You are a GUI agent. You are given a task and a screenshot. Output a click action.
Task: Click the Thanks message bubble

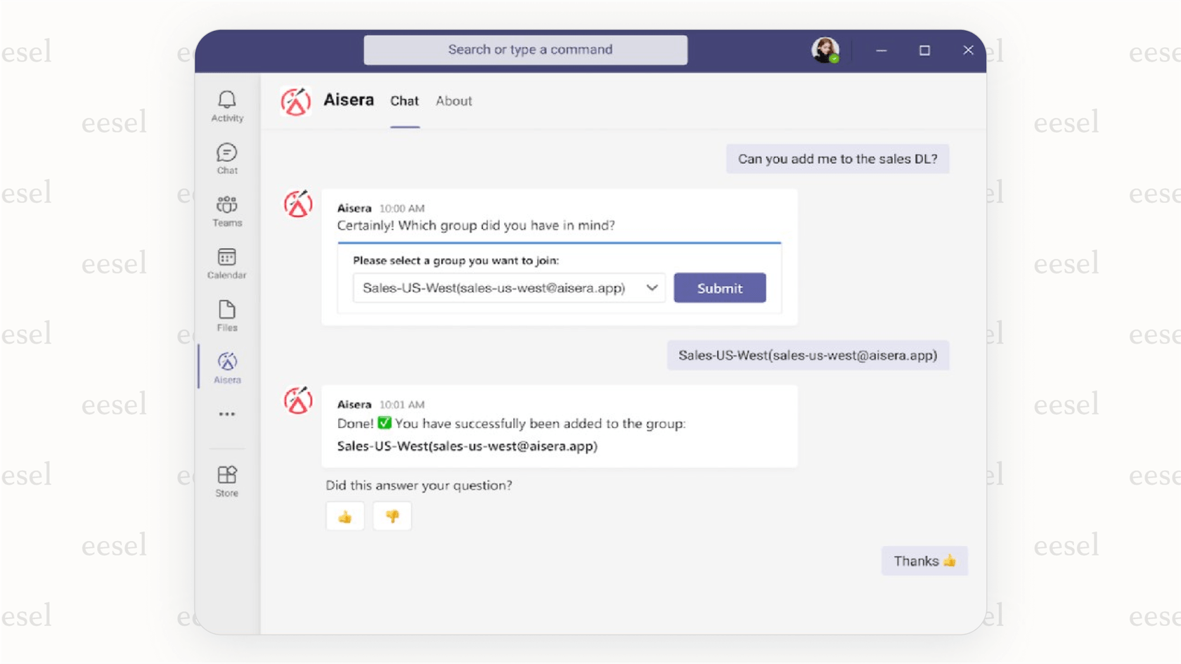pyautogui.click(x=924, y=561)
